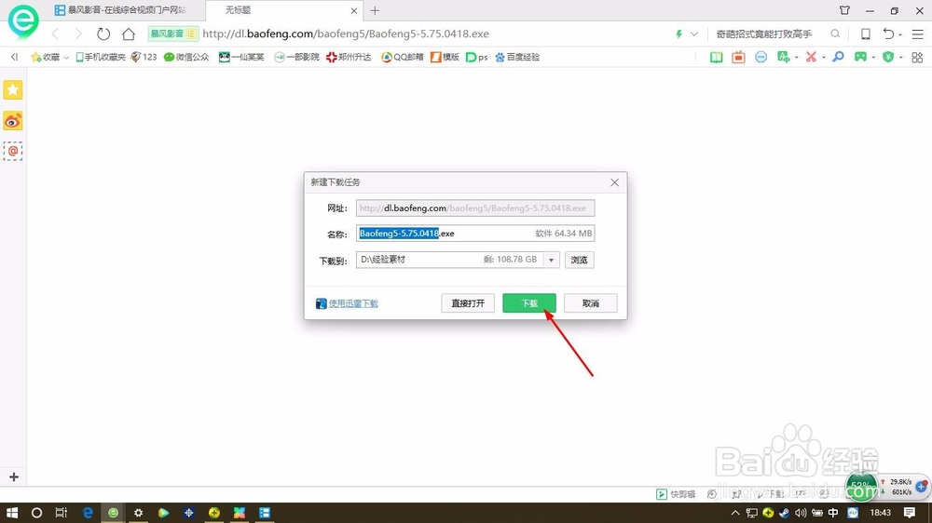Reload the page with refresh icon
Image resolution: width=932 pixels, height=523 pixels.
(x=103, y=34)
